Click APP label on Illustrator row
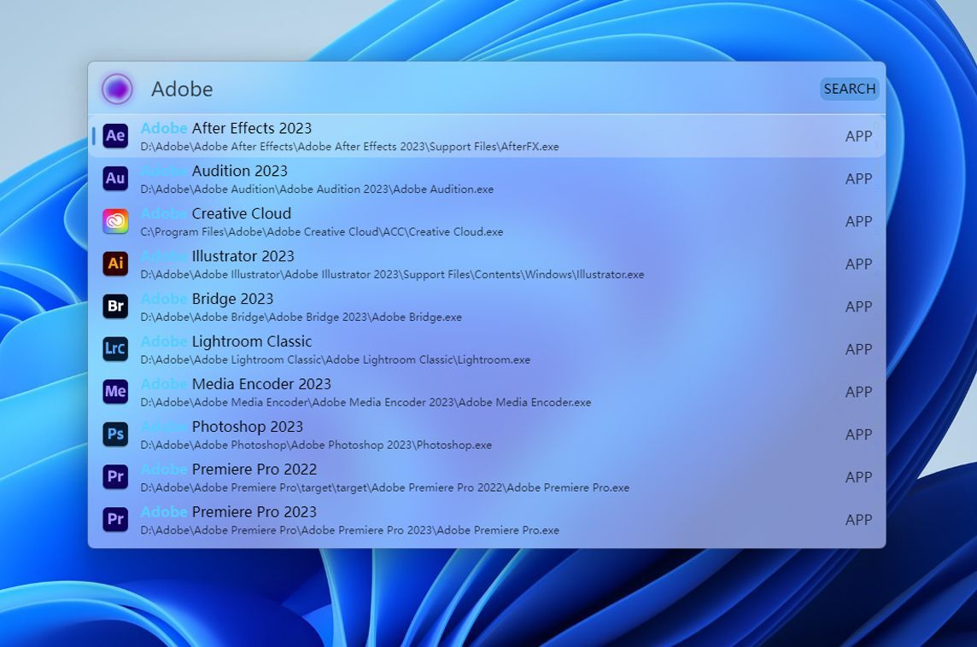This screenshot has width=977, height=647. pos(858,264)
